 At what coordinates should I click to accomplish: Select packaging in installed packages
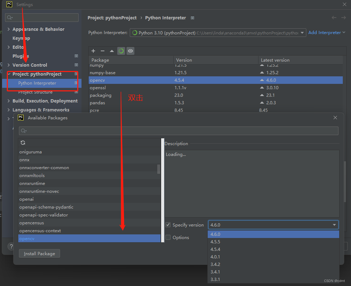click(216, 95)
